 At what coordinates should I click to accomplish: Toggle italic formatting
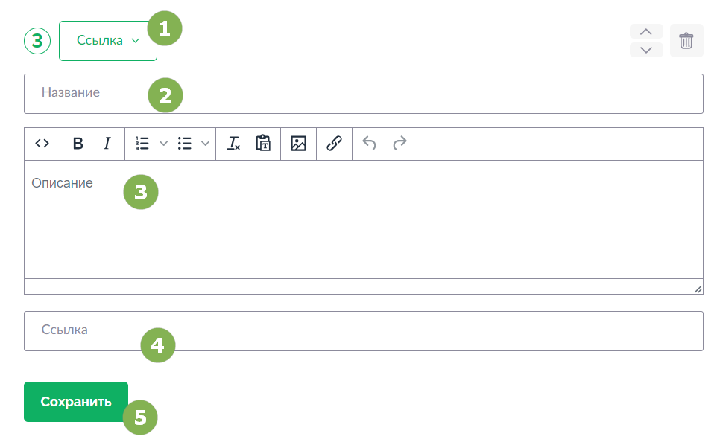point(107,144)
